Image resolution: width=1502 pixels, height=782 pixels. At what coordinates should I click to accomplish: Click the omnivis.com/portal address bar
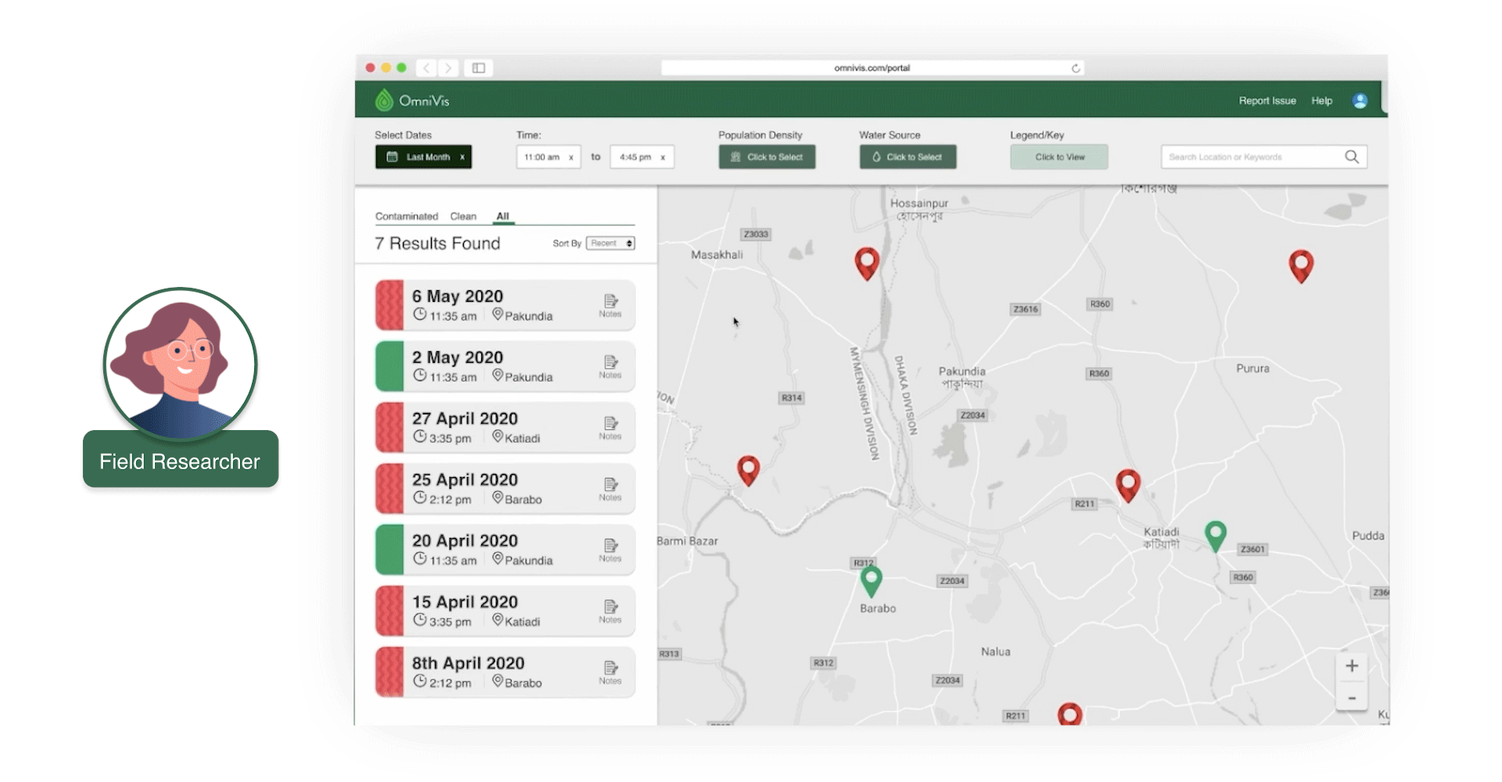tap(872, 68)
